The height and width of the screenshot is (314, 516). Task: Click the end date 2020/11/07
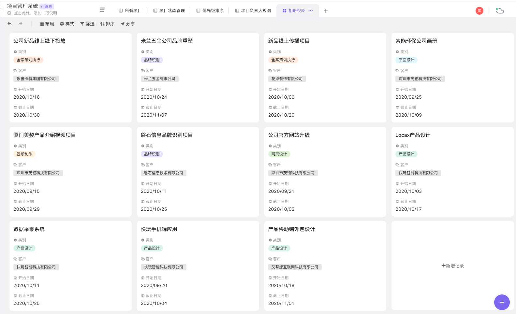tap(154, 115)
